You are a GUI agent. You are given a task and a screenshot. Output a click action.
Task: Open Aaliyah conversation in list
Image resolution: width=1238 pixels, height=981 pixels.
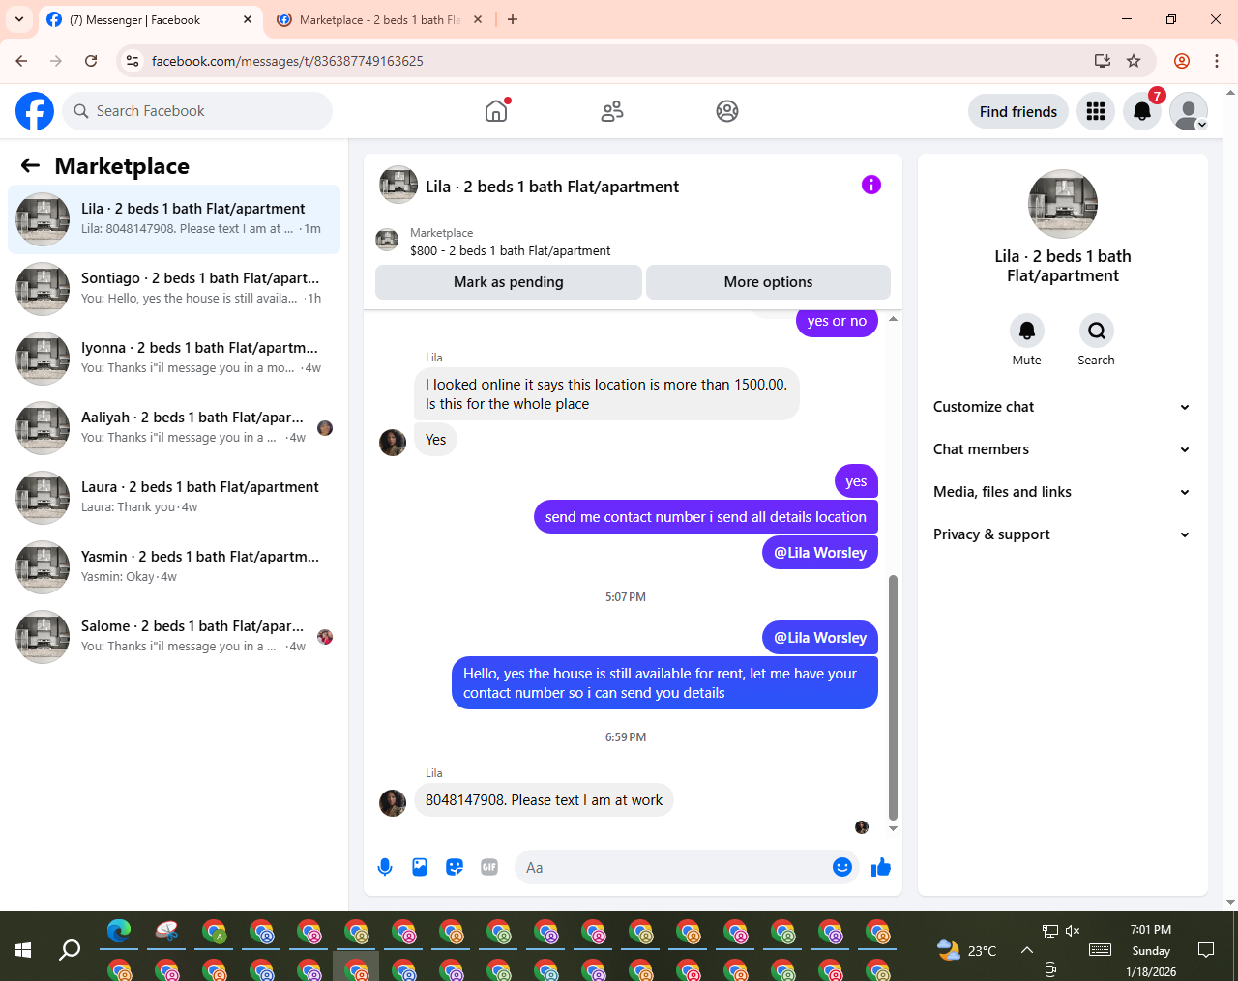(174, 428)
